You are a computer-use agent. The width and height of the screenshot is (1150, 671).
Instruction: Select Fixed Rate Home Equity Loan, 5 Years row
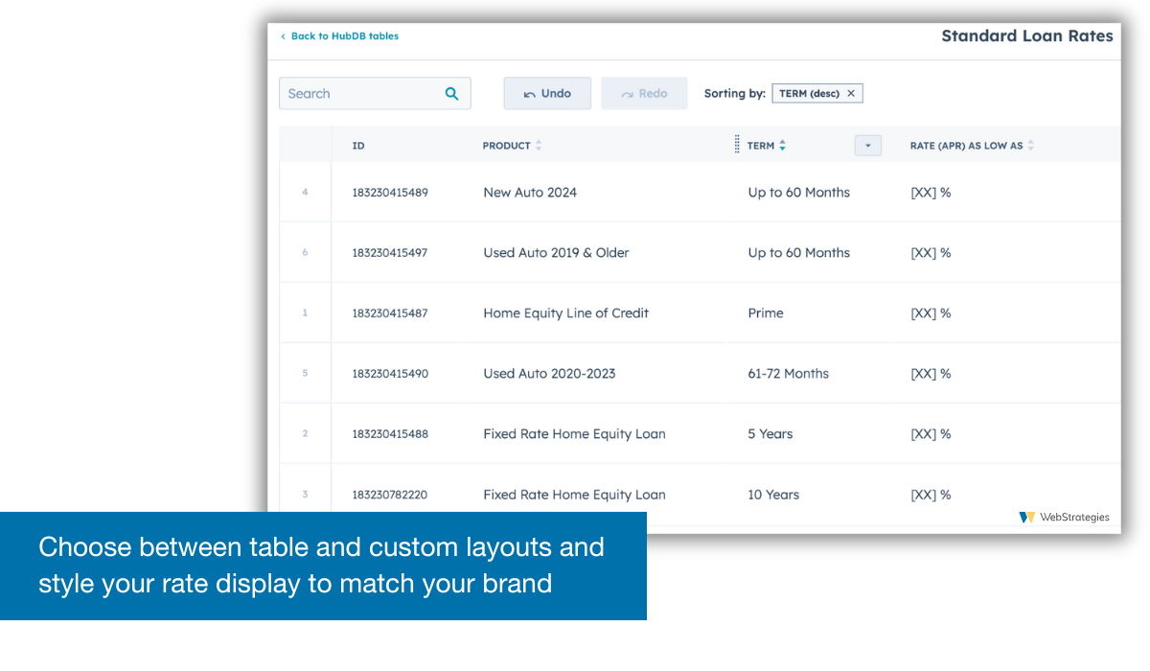tap(700, 434)
